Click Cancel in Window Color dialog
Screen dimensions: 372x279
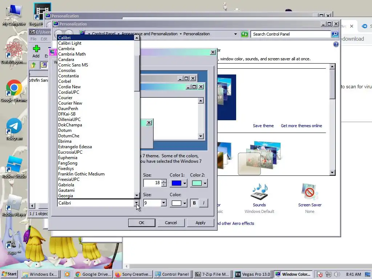point(171,223)
